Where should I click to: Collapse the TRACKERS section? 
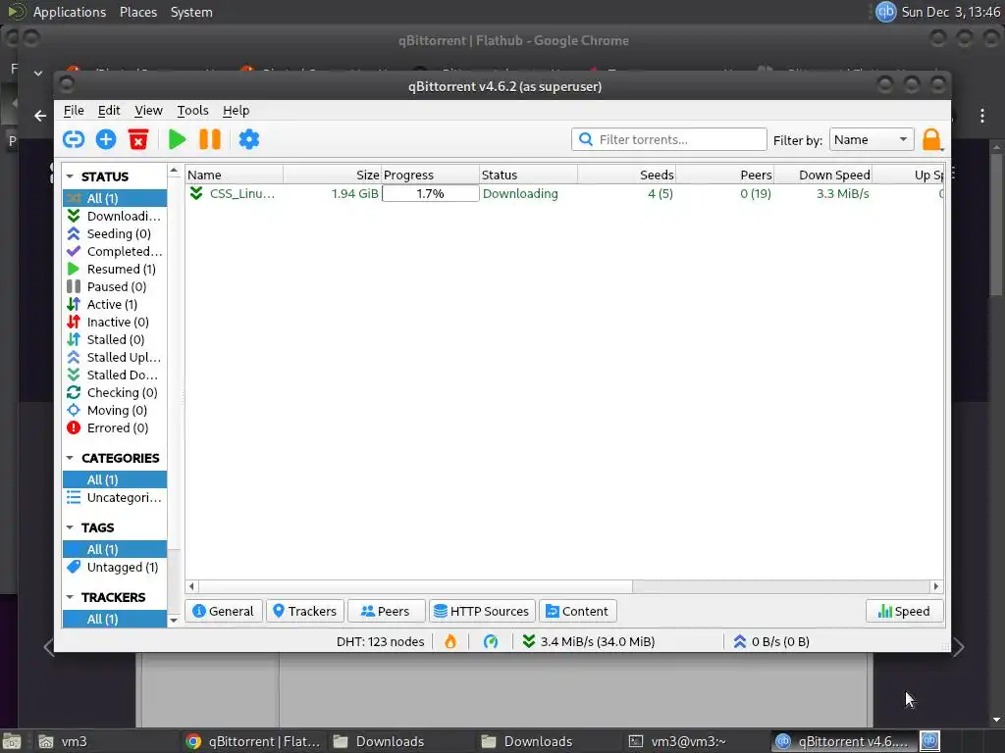pyautogui.click(x=70, y=597)
